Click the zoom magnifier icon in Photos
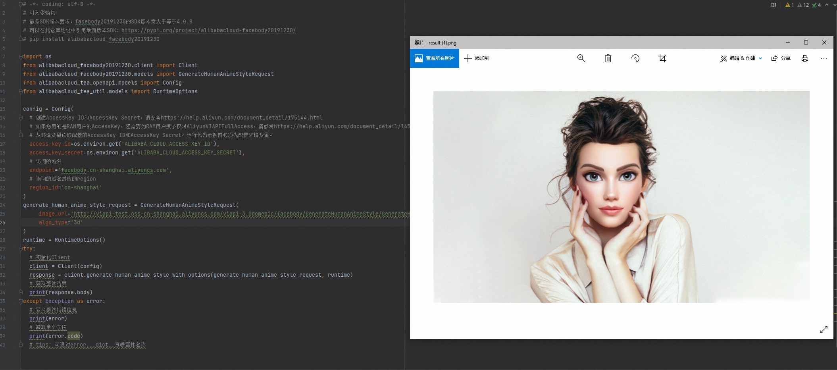This screenshot has height=370, width=837. click(581, 58)
